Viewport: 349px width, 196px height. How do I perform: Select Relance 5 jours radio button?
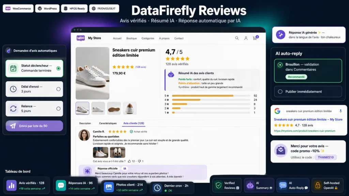(58, 109)
